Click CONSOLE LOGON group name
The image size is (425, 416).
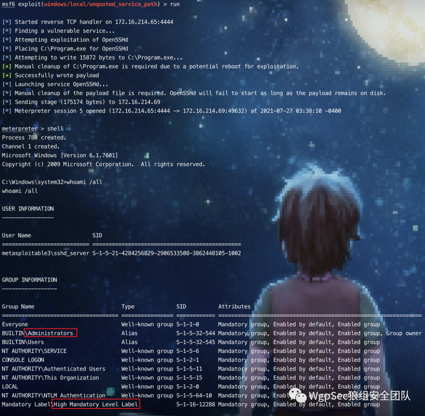[23, 360]
